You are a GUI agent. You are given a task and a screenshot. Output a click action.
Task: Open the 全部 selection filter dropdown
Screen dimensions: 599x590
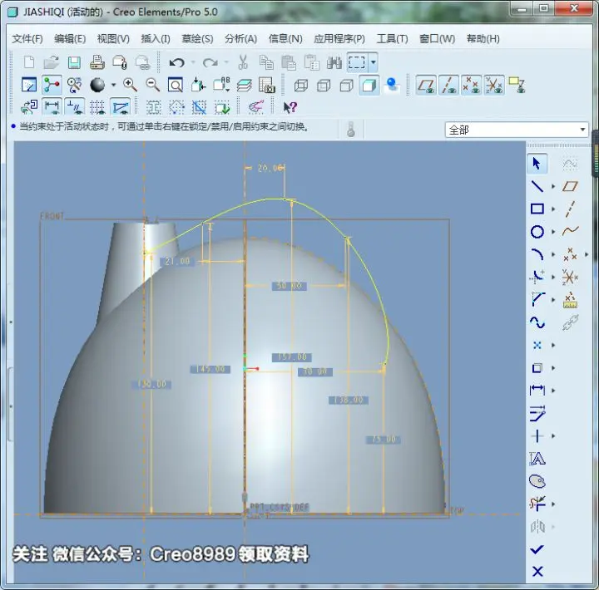pos(517,130)
